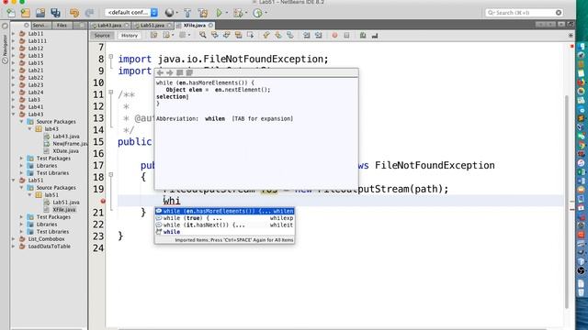Click the Save All toolbar icon
588x330 pixels.
(56, 13)
